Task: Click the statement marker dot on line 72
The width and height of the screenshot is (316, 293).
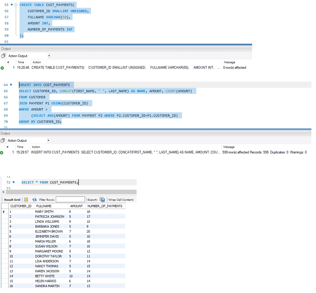Action: tap(14, 182)
